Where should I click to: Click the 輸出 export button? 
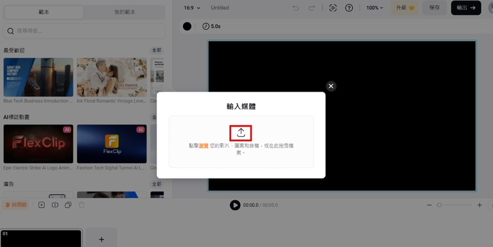[x=466, y=8]
